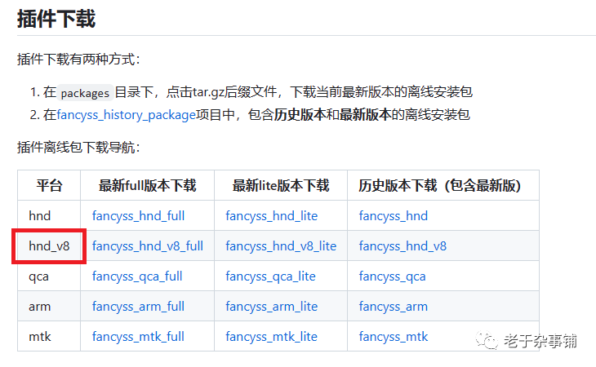Select the hnd platform cell
The width and height of the screenshot is (596, 367).
(49, 215)
